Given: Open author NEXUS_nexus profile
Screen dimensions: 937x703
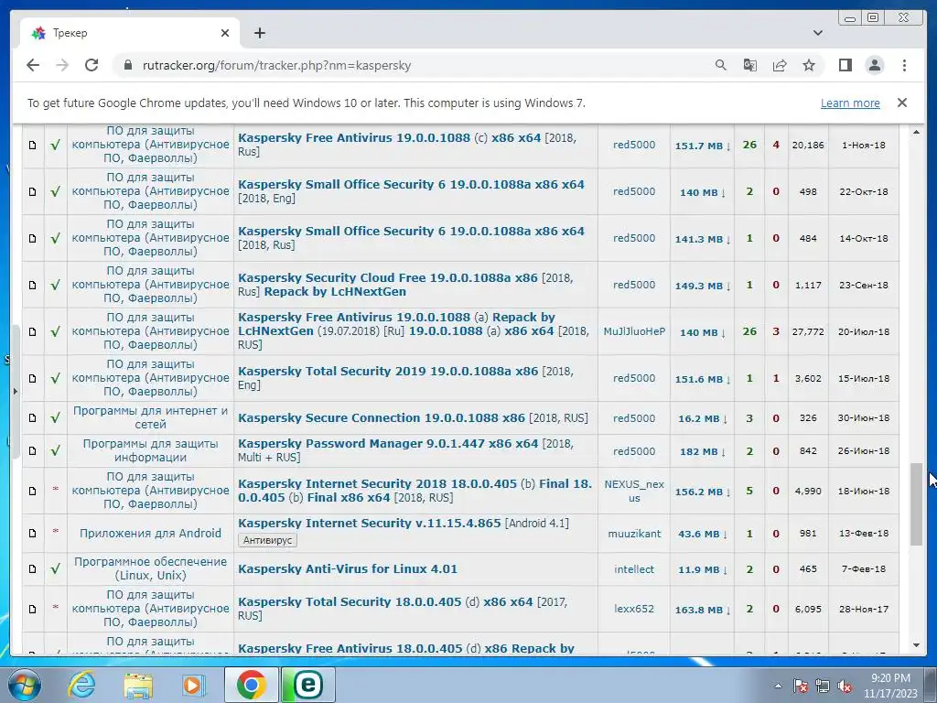Looking at the screenshot, I should (634, 491).
